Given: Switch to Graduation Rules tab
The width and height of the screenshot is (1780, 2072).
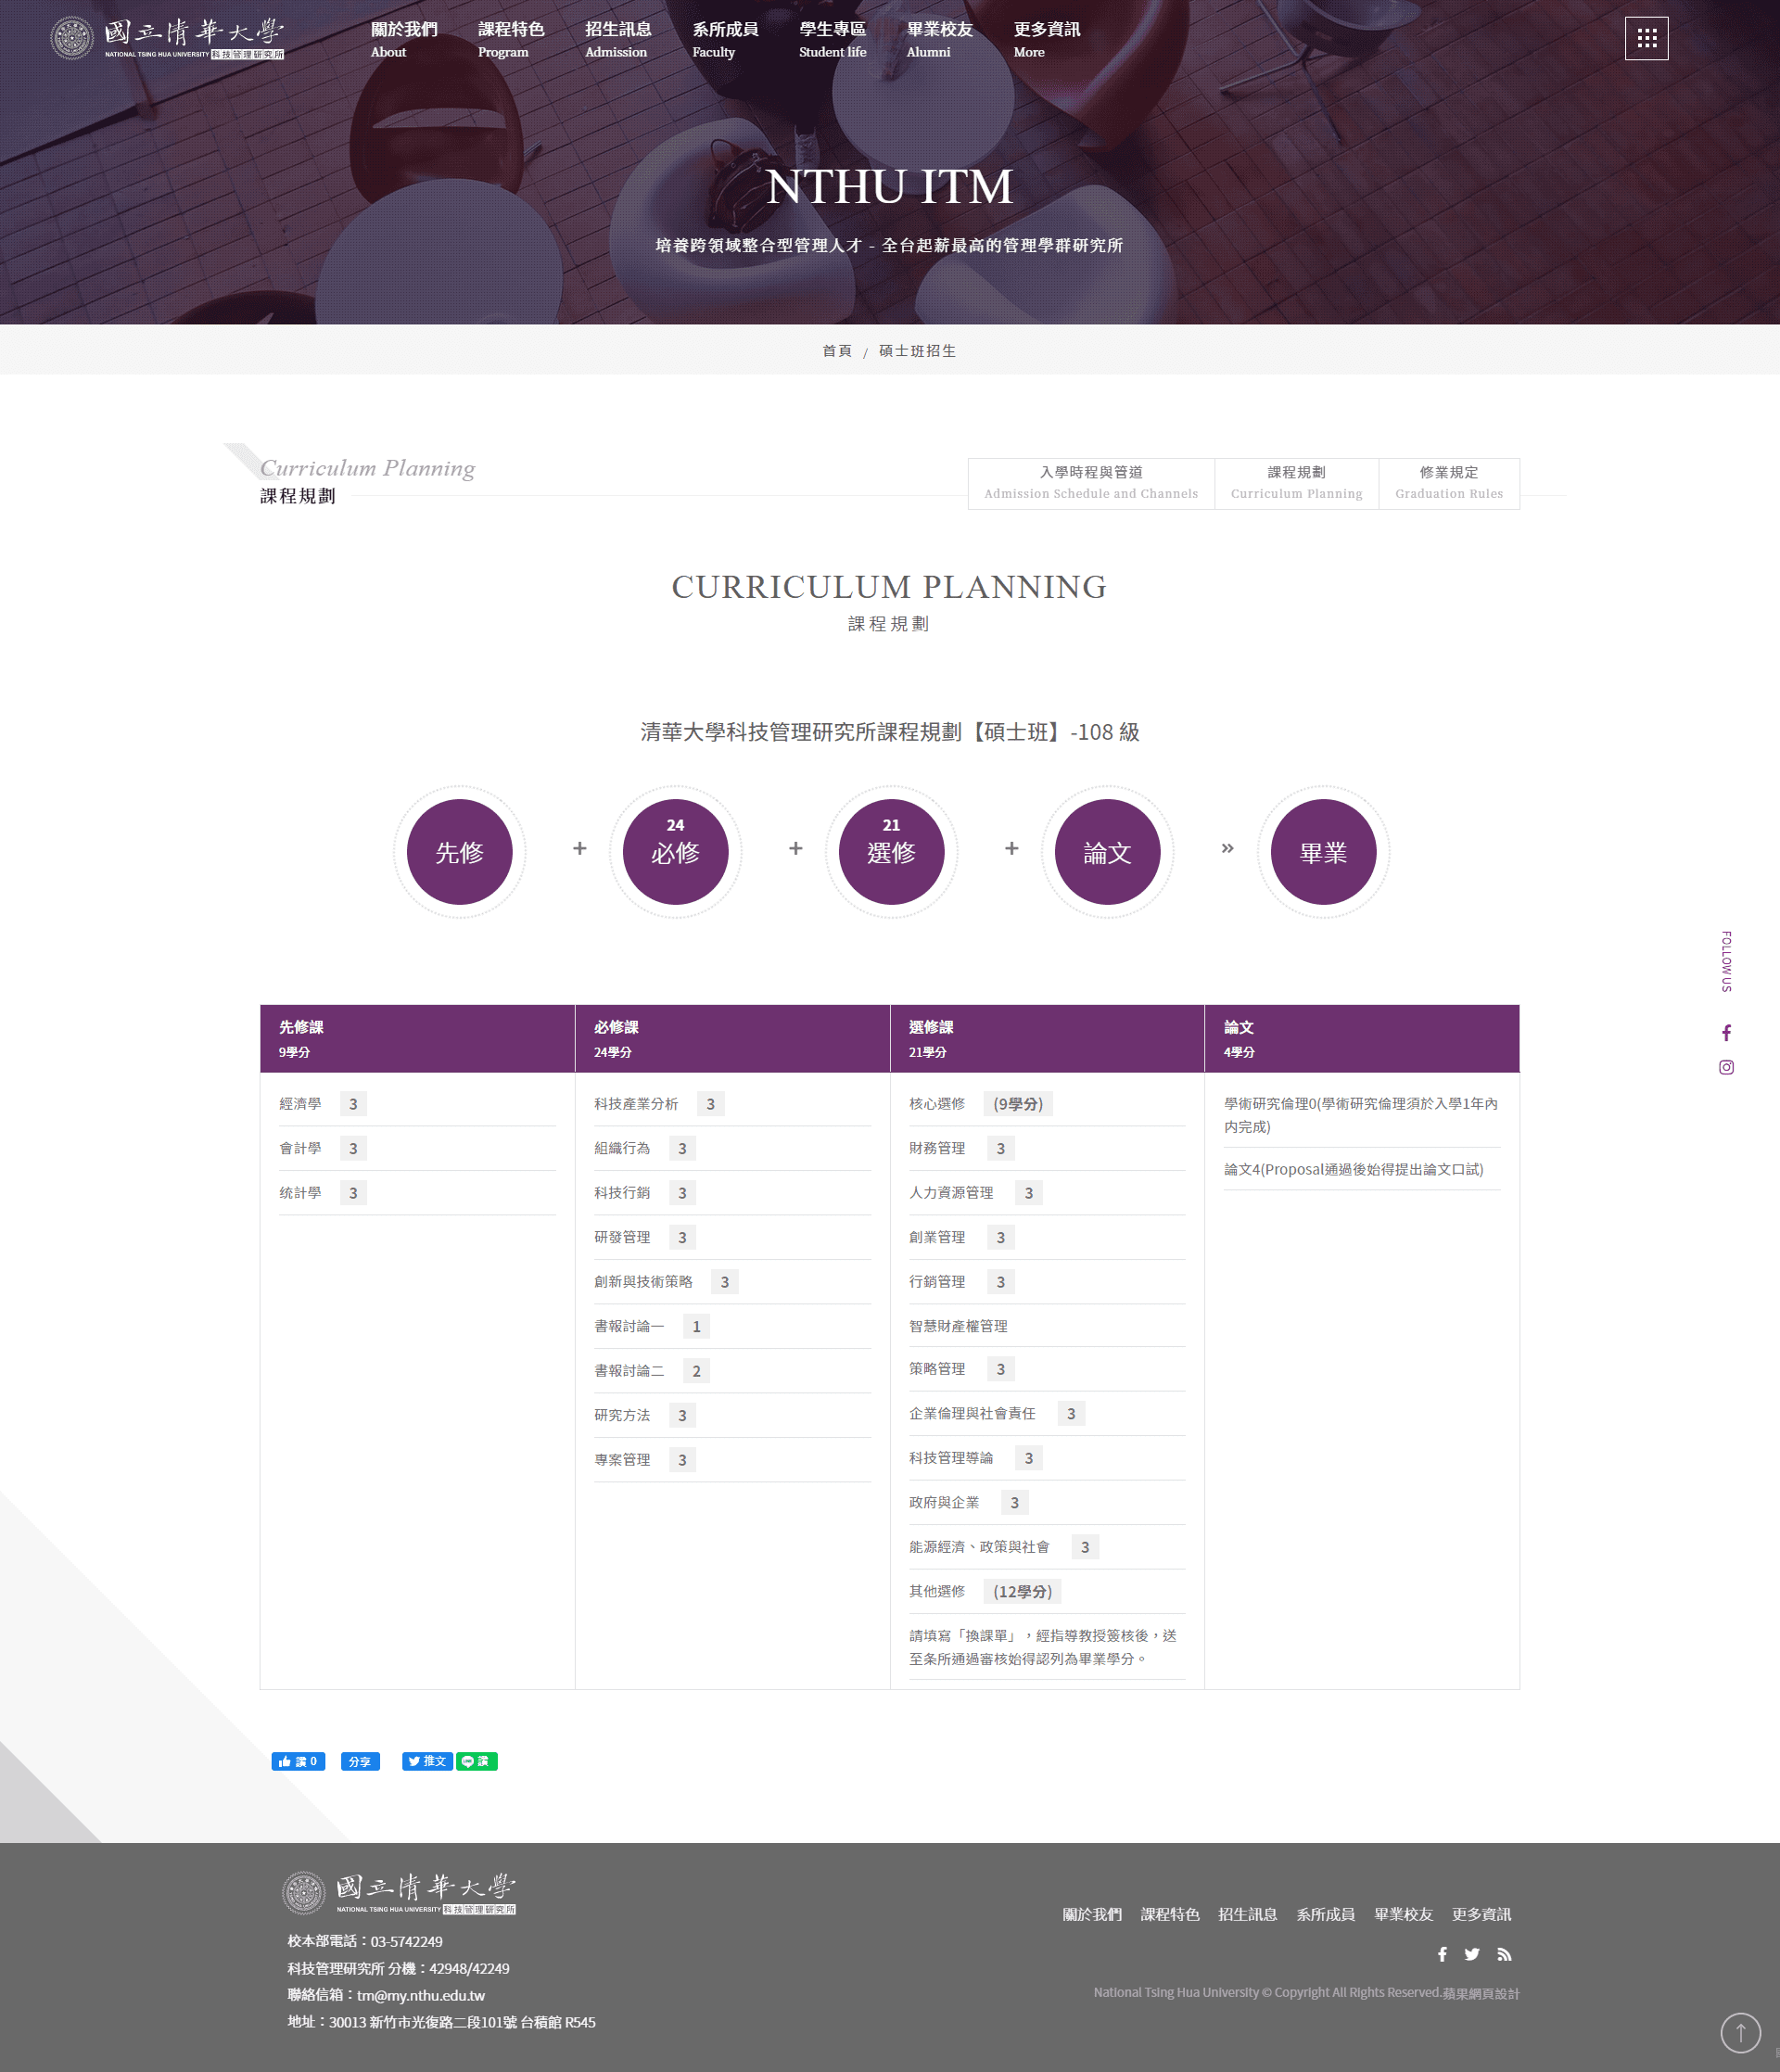Looking at the screenshot, I should [x=1449, y=483].
